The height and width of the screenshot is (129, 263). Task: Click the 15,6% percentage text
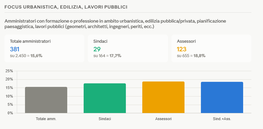pos(36,56)
